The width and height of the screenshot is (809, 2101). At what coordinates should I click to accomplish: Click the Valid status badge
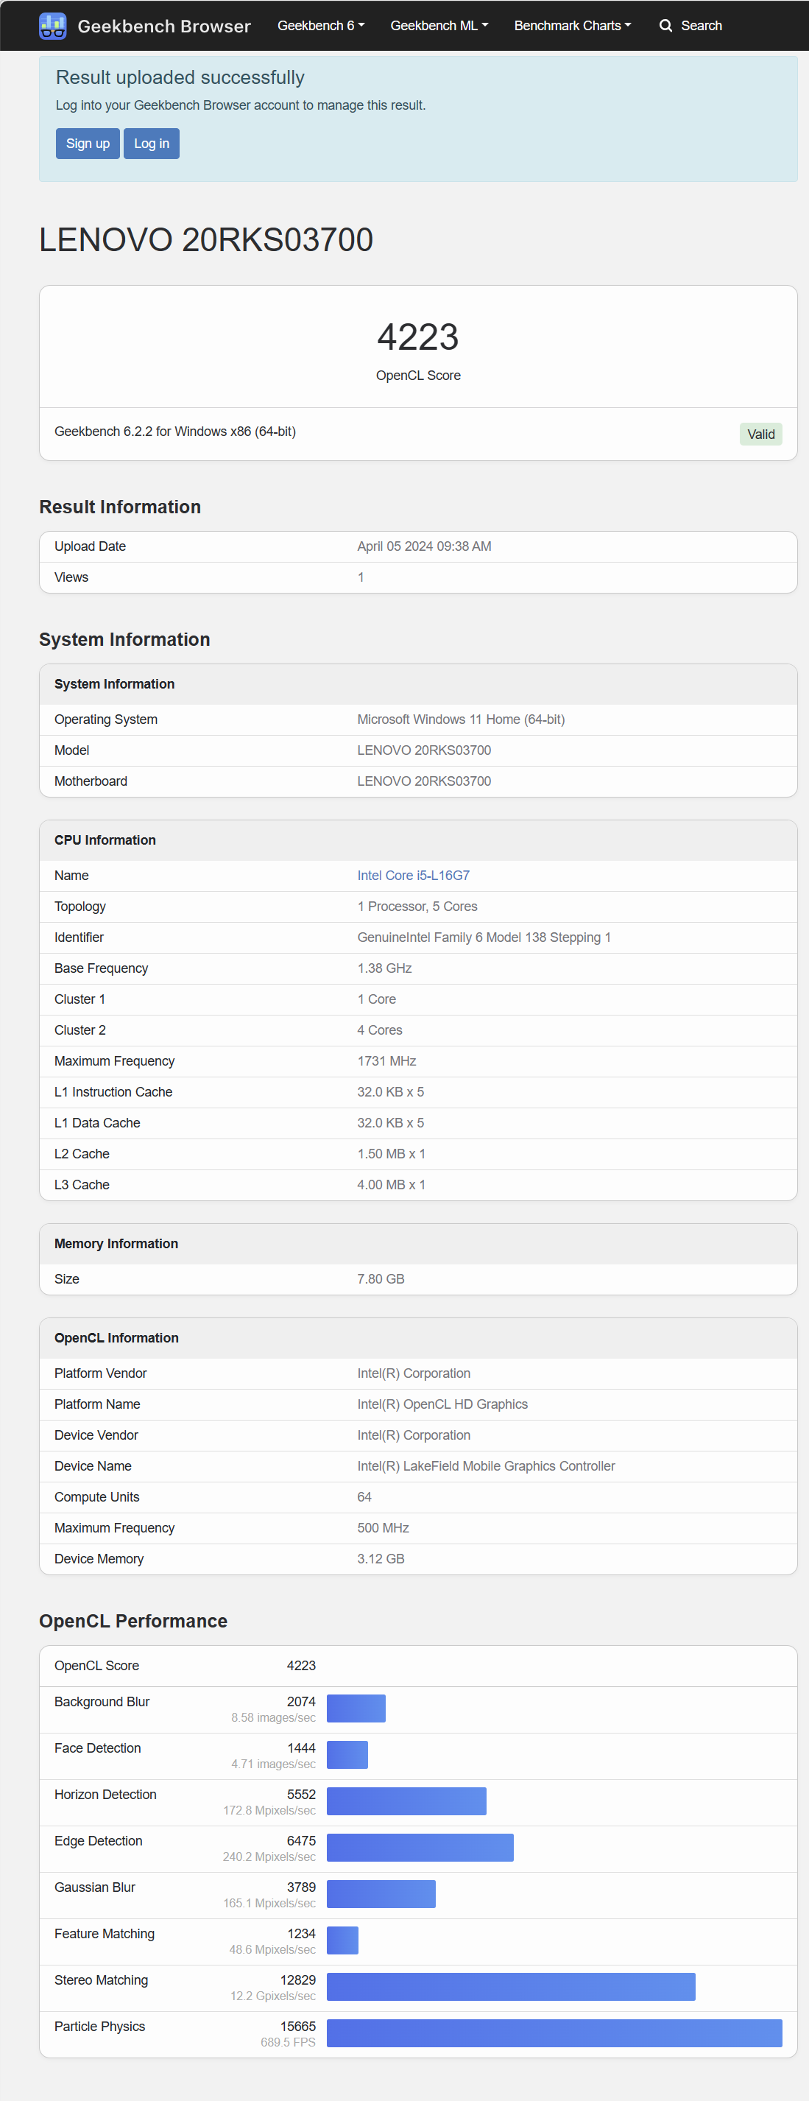pyautogui.click(x=760, y=434)
